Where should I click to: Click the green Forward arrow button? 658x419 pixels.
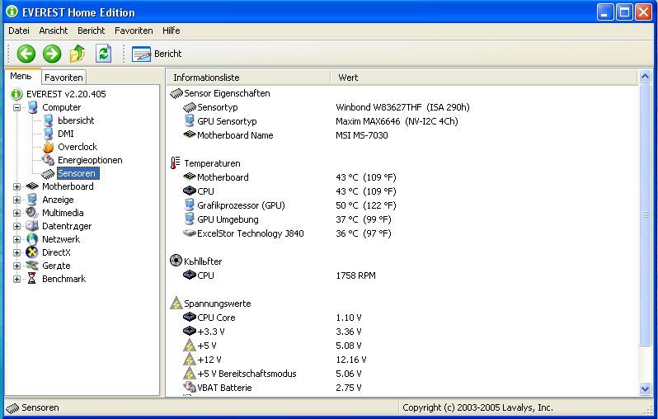coord(52,54)
